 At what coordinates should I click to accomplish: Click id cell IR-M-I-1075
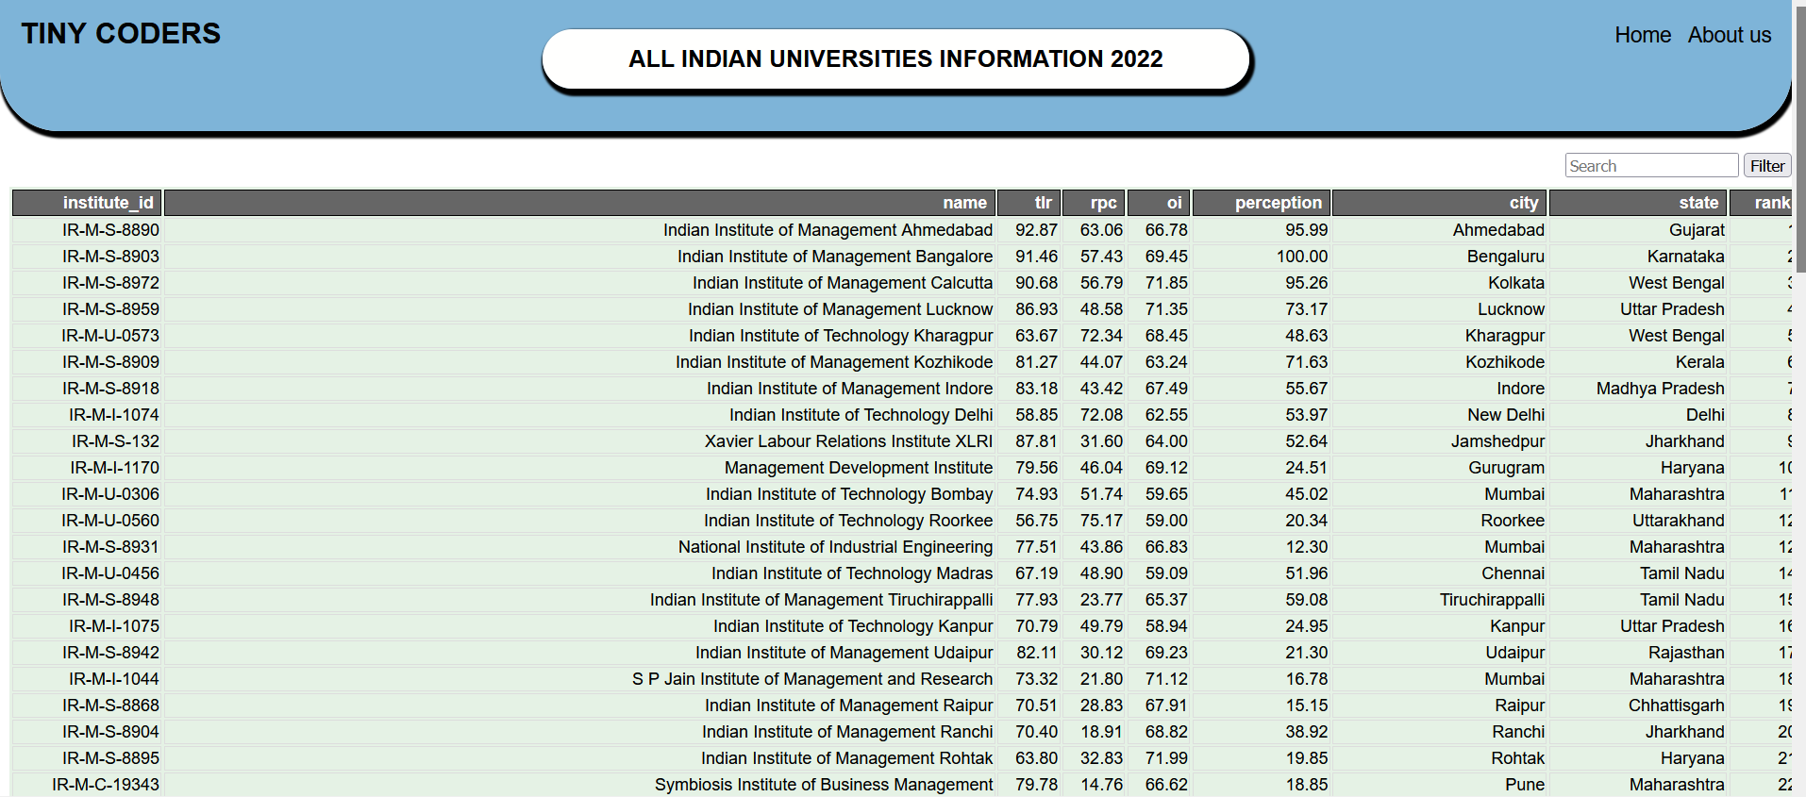coord(87,626)
